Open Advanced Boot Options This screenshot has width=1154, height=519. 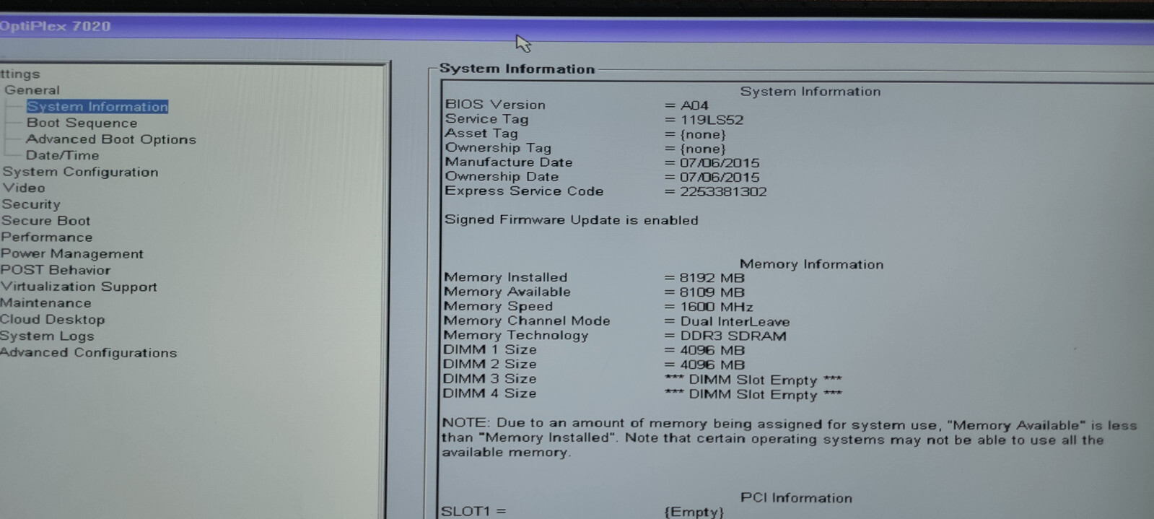pos(111,139)
